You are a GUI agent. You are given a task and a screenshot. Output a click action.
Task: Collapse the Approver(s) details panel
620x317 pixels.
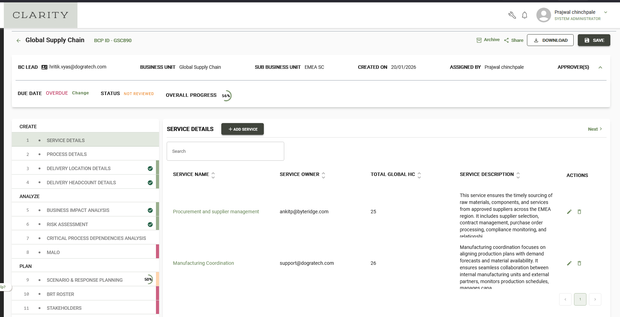[x=600, y=67]
